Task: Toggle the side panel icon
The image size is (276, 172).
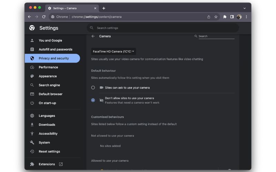Action: click(232, 17)
